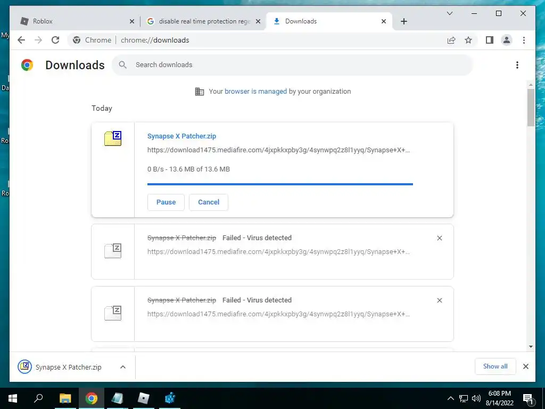Click the zip icon in the download shelf
Image resolution: width=545 pixels, height=409 pixels.
click(24, 366)
